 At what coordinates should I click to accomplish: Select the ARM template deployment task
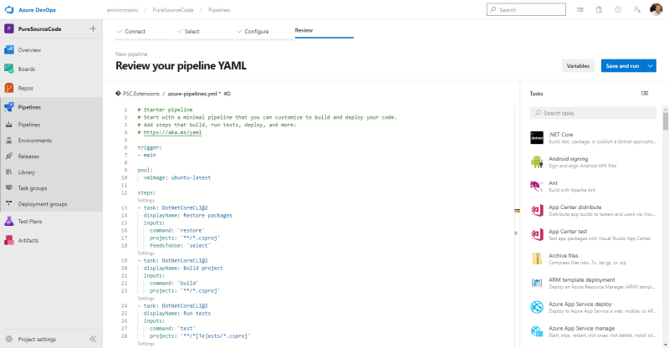(593, 283)
